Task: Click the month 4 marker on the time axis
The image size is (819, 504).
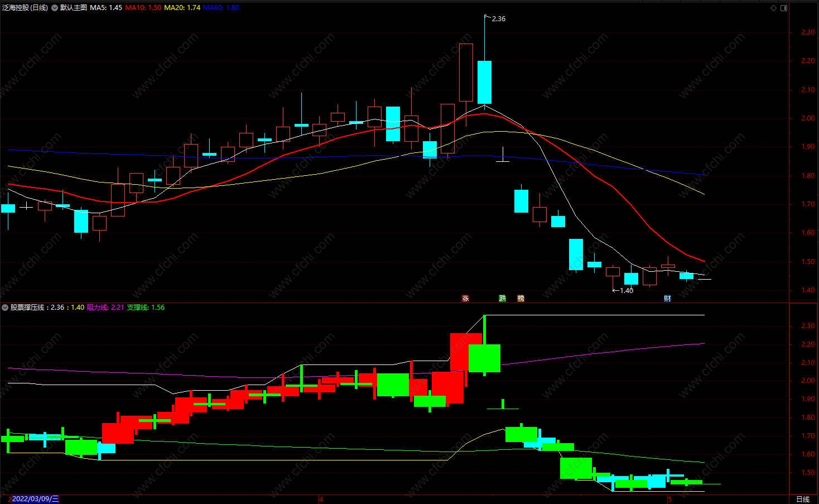Action: 321,499
